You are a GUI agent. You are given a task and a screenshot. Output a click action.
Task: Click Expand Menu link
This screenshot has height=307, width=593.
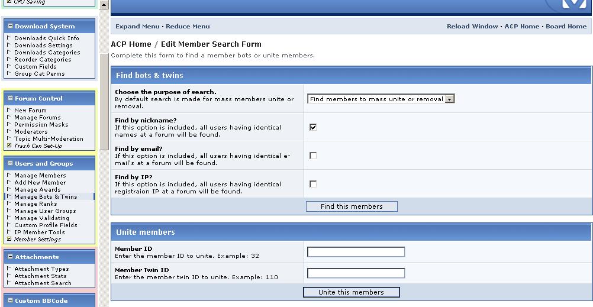point(137,27)
